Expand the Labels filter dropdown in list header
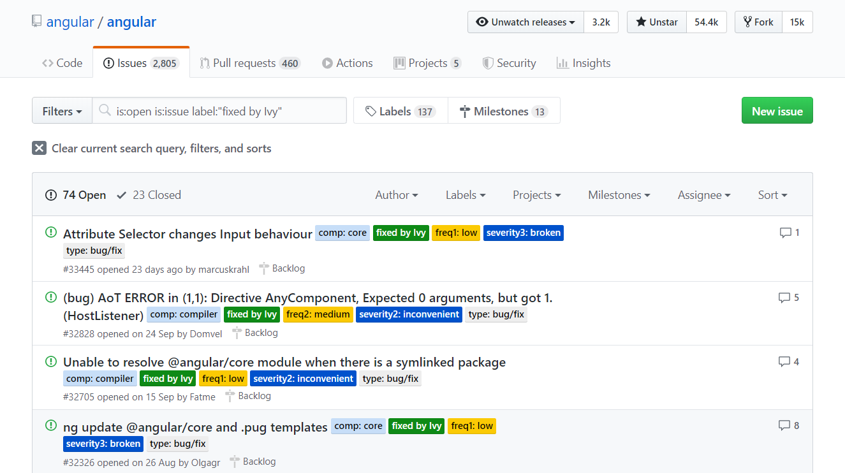Screen dimensions: 845x473 (x=466, y=195)
